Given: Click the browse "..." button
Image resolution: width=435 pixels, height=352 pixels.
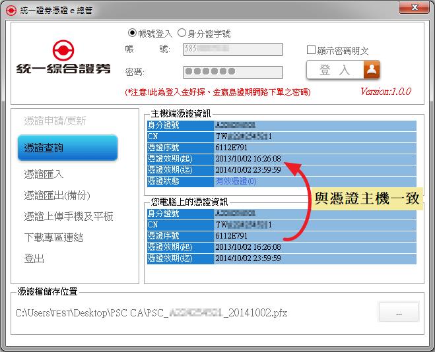Looking at the screenshot, I should tap(399, 312).
